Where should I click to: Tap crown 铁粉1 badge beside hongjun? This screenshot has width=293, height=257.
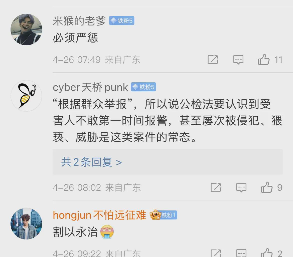(163, 215)
